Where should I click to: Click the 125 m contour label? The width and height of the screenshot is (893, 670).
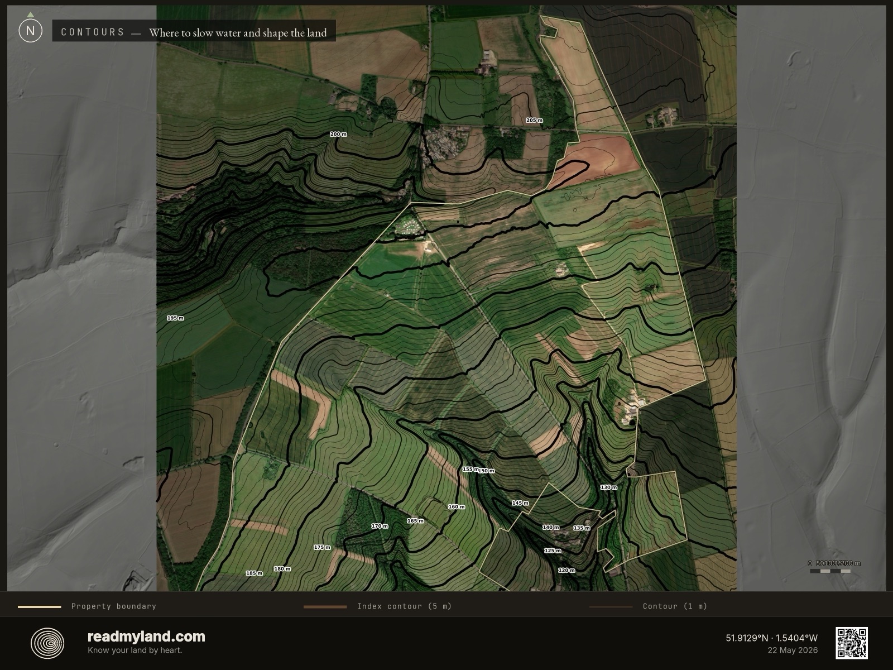(x=553, y=551)
